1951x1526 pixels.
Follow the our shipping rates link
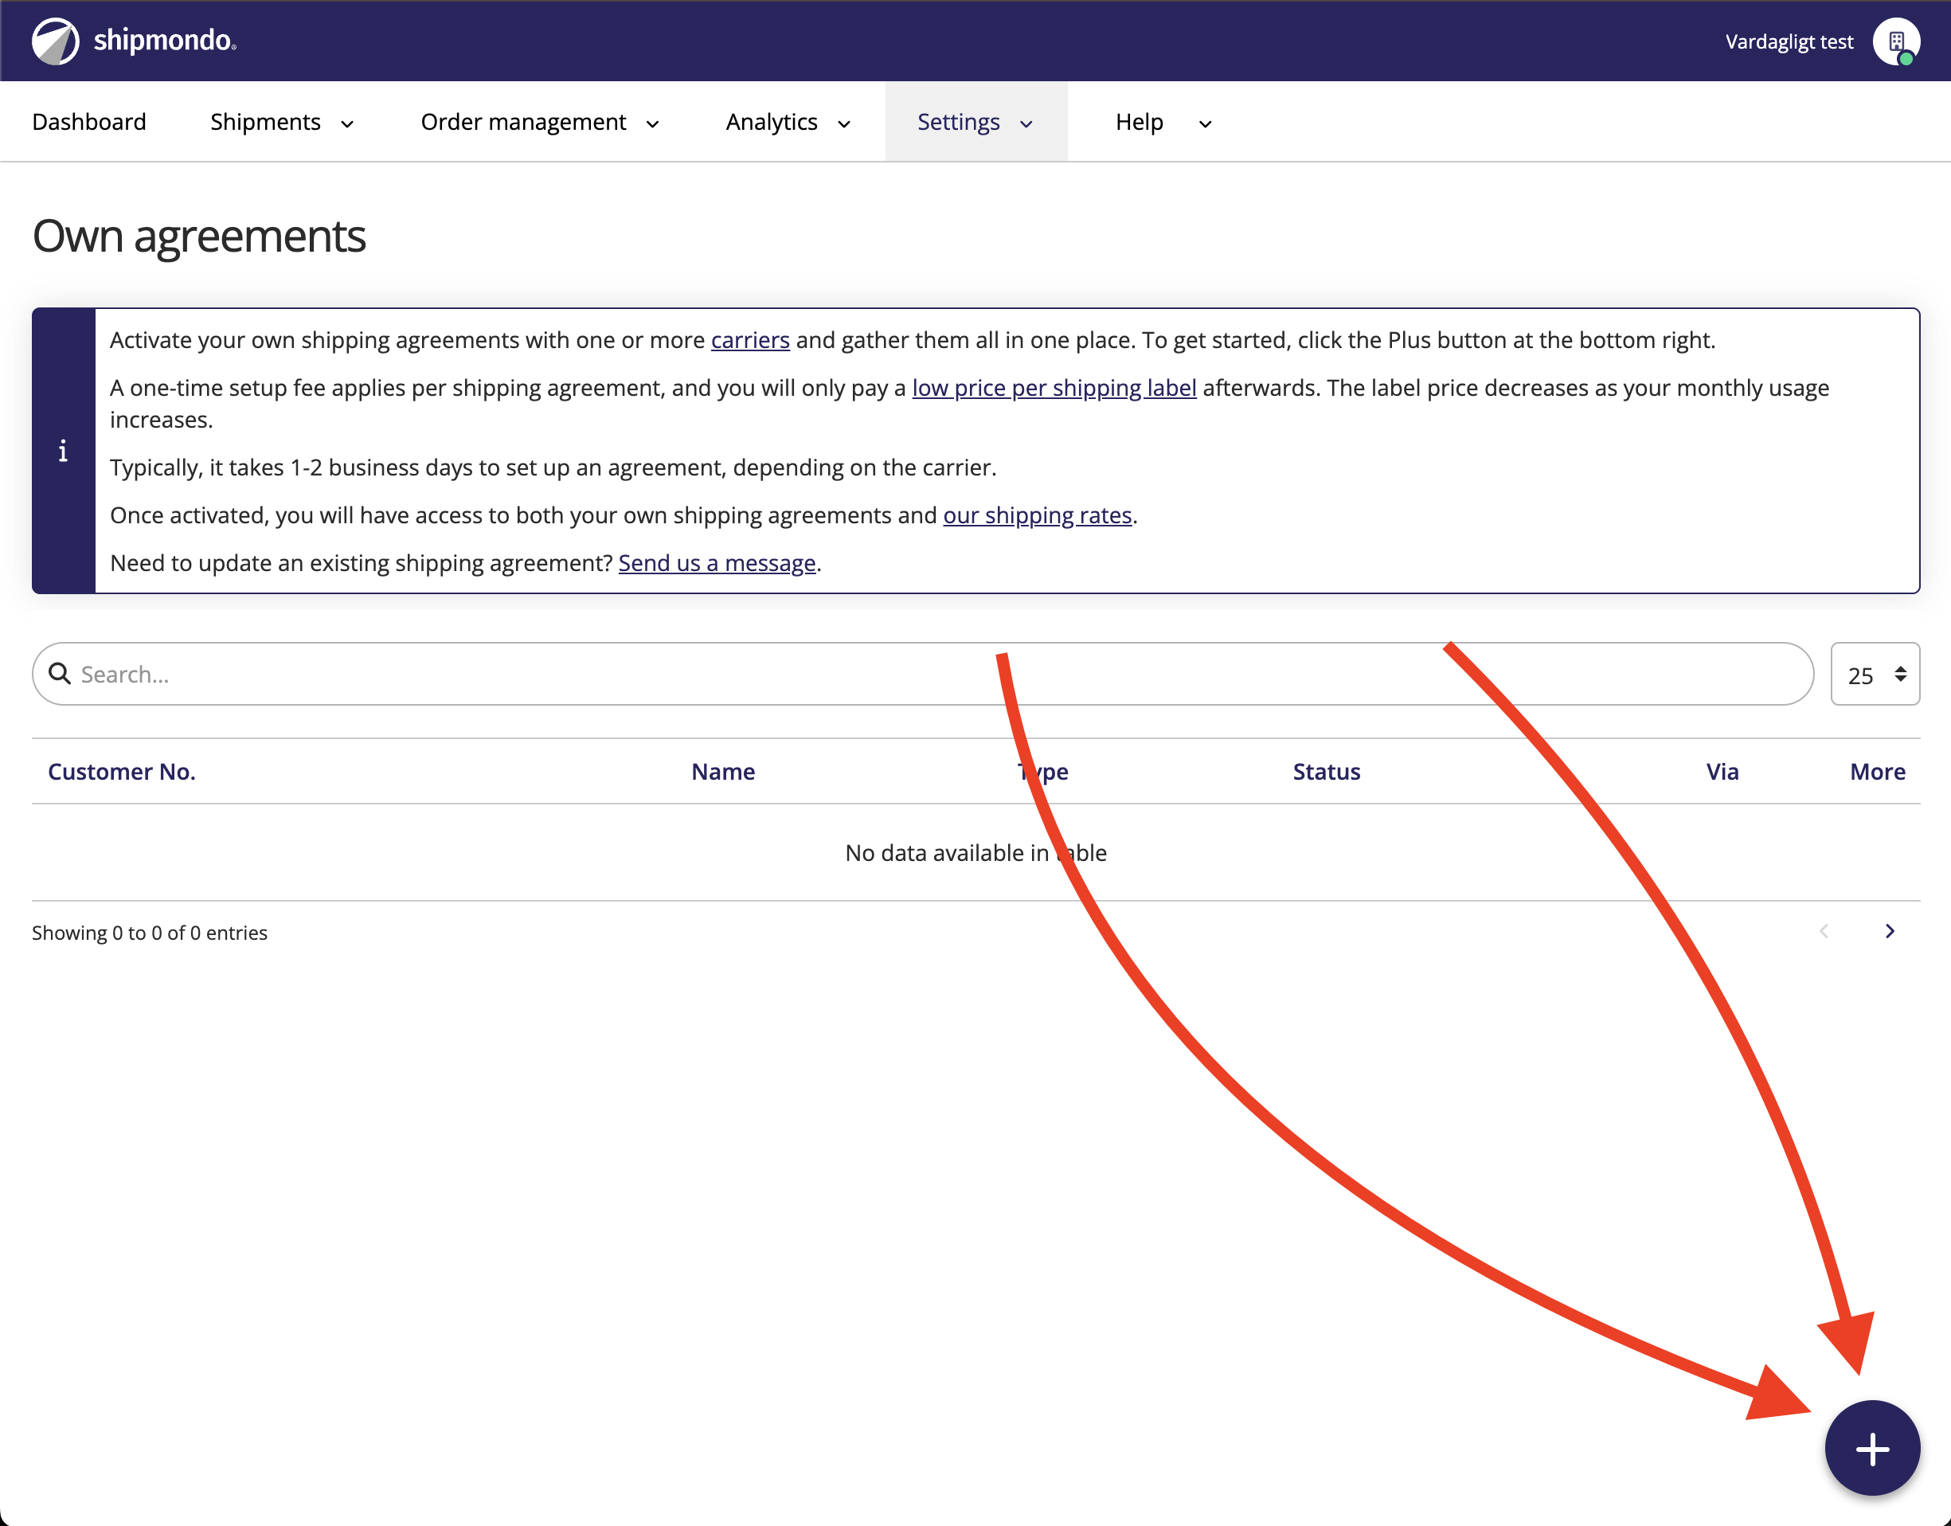(x=1037, y=515)
